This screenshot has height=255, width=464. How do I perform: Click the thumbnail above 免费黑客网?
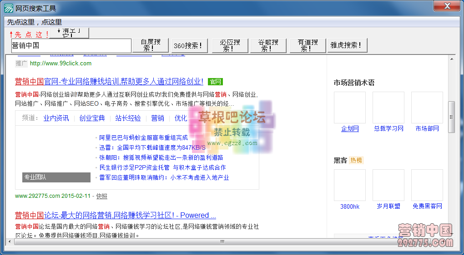tap(427, 185)
